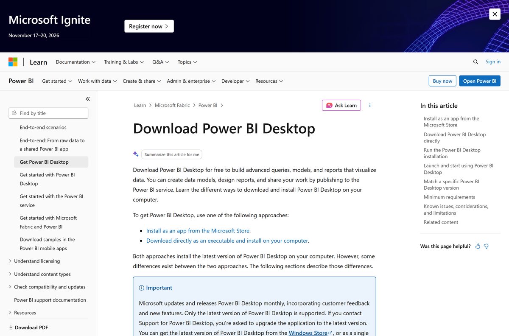The width and height of the screenshot is (509, 336).
Task: Expand the Work with data menu
Action: 97,81
